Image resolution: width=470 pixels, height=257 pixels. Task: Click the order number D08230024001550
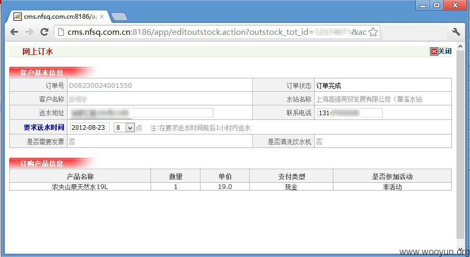100,85
